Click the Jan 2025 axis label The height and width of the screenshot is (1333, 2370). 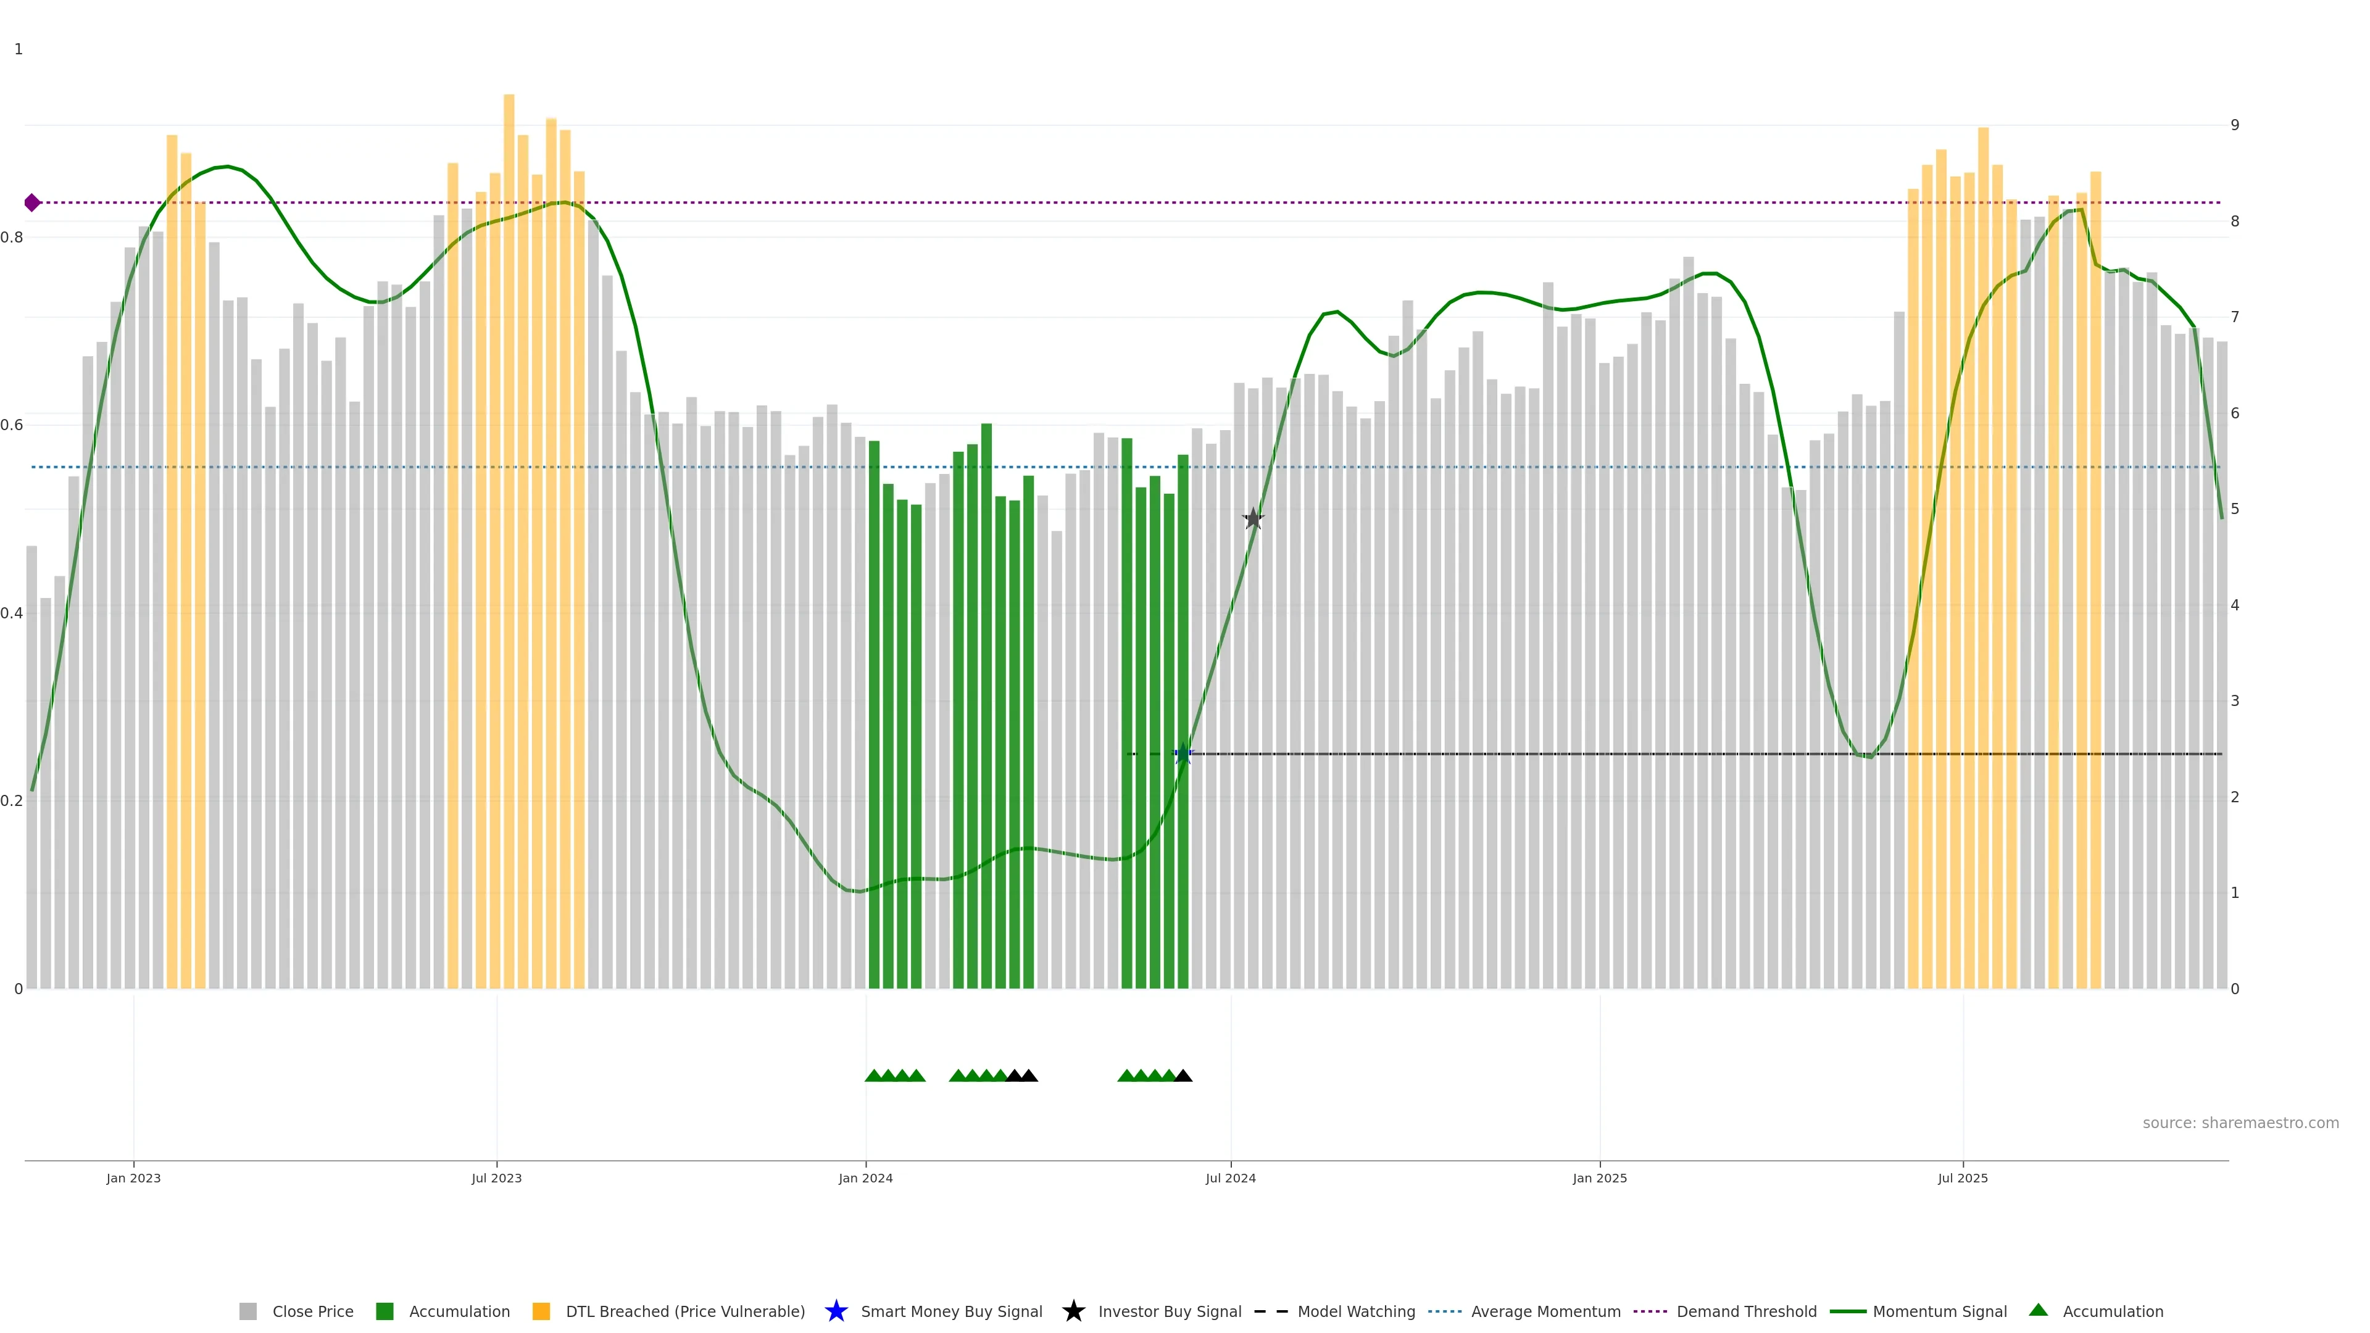pyautogui.click(x=1599, y=1179)
